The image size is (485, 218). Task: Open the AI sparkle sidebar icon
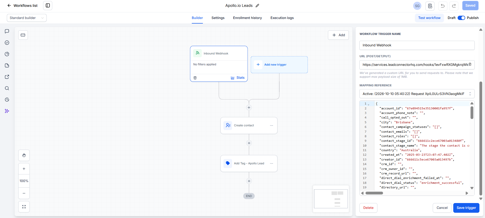(x=7, y=111)
